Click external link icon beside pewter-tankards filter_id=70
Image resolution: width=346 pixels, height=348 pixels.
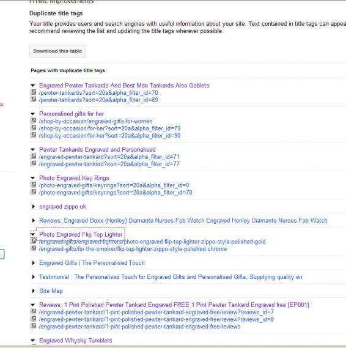tap(33, 92)
